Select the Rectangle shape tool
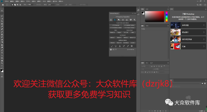This screenshot has width=207, height=112. point(2,58)
